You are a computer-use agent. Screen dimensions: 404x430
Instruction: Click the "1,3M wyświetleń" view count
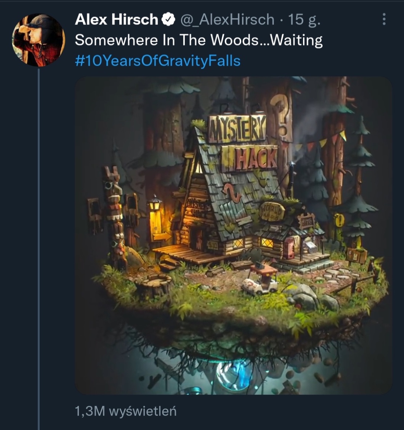pyautogui.click(x=126, y=411)
